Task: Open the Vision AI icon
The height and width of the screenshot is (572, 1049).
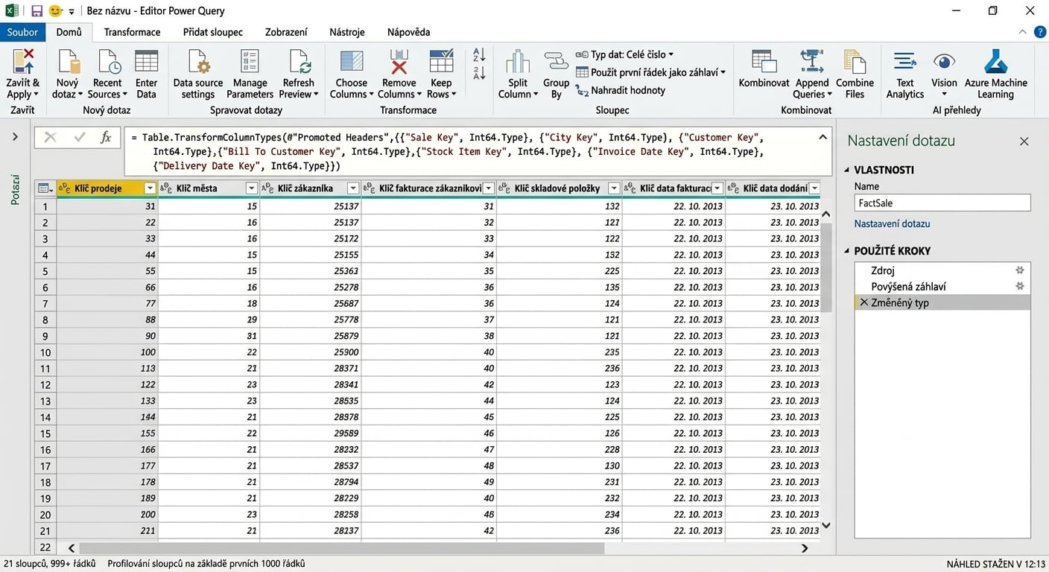Action: coord(944,63)
